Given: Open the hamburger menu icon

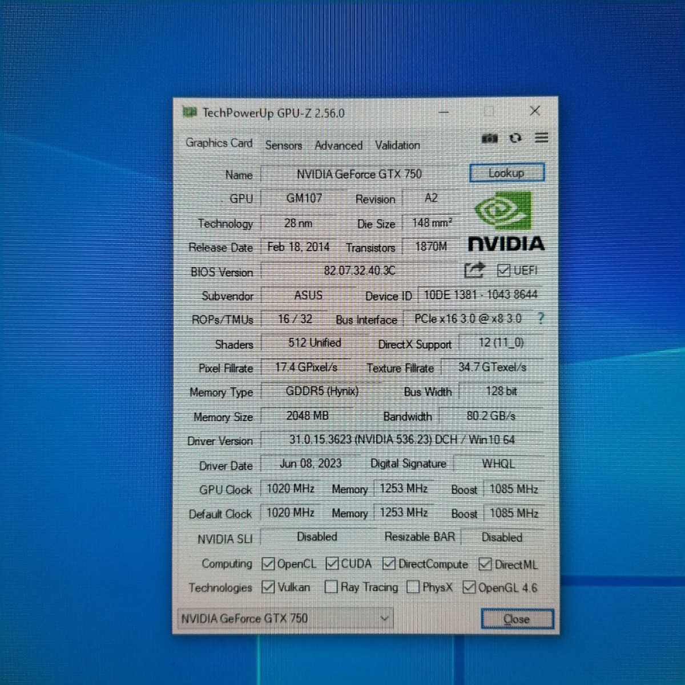Looking at the screenshot, I should pos(541,138).
